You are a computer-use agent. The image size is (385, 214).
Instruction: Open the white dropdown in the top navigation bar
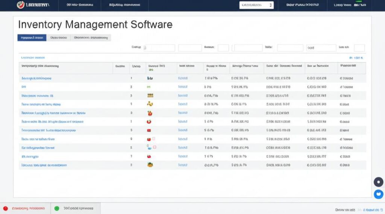(x=256, y=5)
